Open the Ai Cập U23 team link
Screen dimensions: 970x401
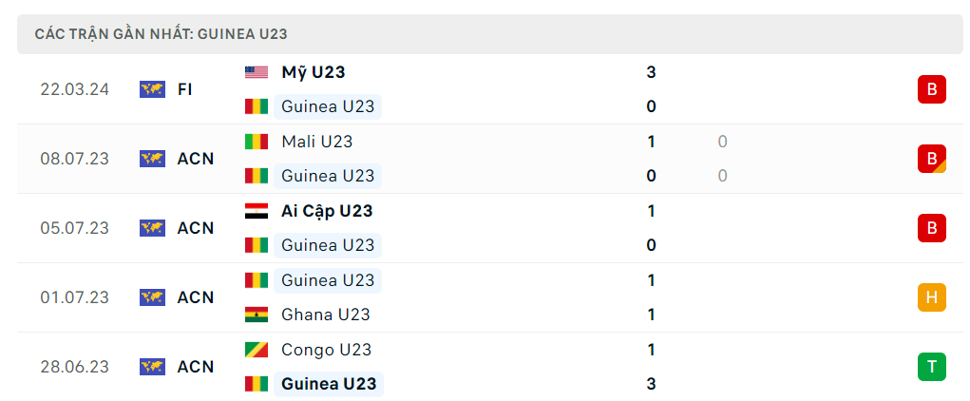point(327,211)
